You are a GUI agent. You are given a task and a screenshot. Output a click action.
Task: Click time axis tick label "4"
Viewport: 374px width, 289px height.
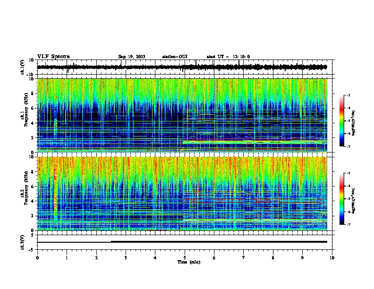pos(155,258)
